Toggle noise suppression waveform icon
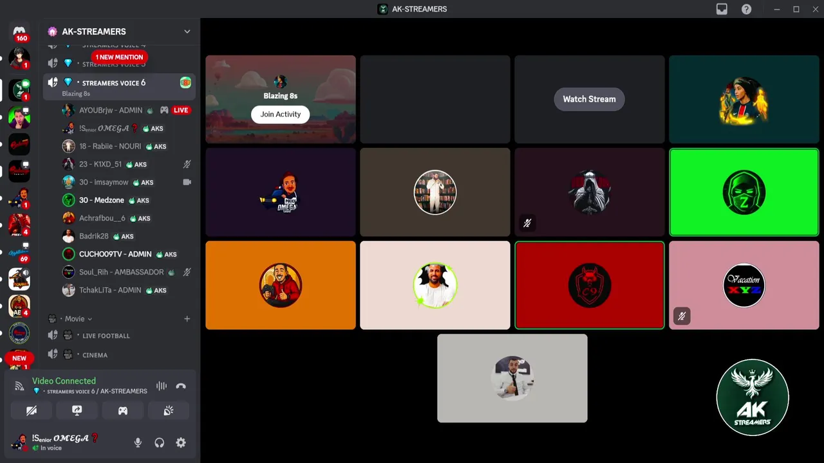The height and width of the screenshot is (463, 824). click(x=161, y=386)
